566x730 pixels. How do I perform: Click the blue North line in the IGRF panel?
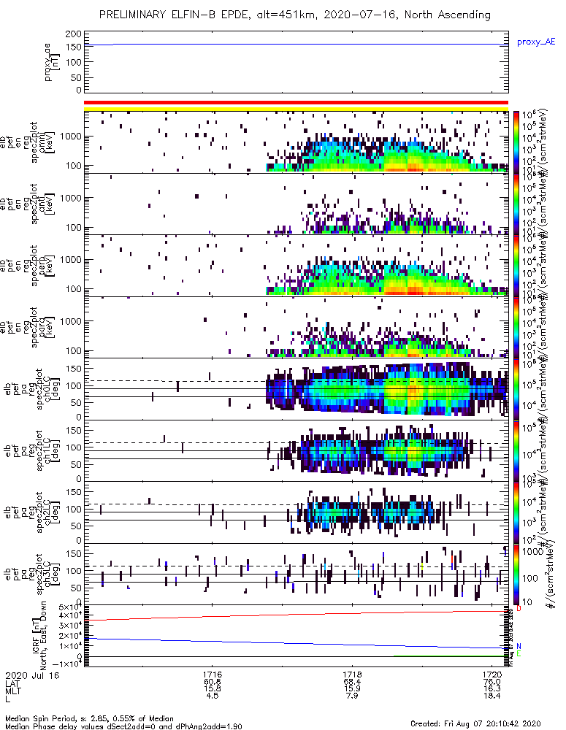tap(297, 643)
